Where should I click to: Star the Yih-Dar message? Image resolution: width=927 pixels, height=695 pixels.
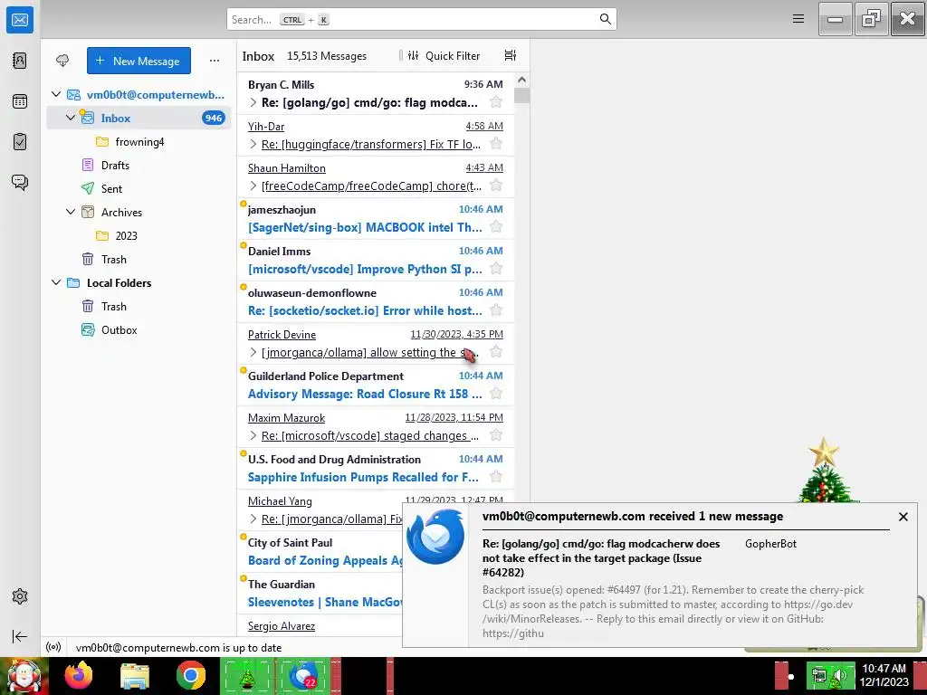(496, 144)
